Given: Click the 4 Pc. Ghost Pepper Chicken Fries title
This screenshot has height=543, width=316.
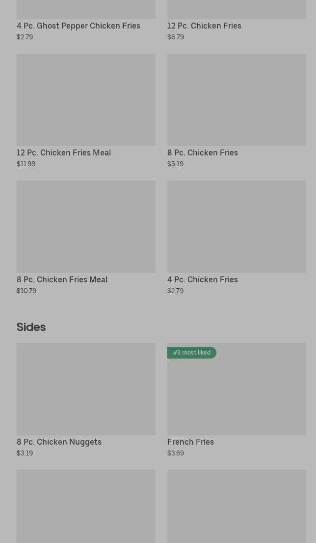Looking at the screenshot, I should pyautogui.click(x=79, y=26).
